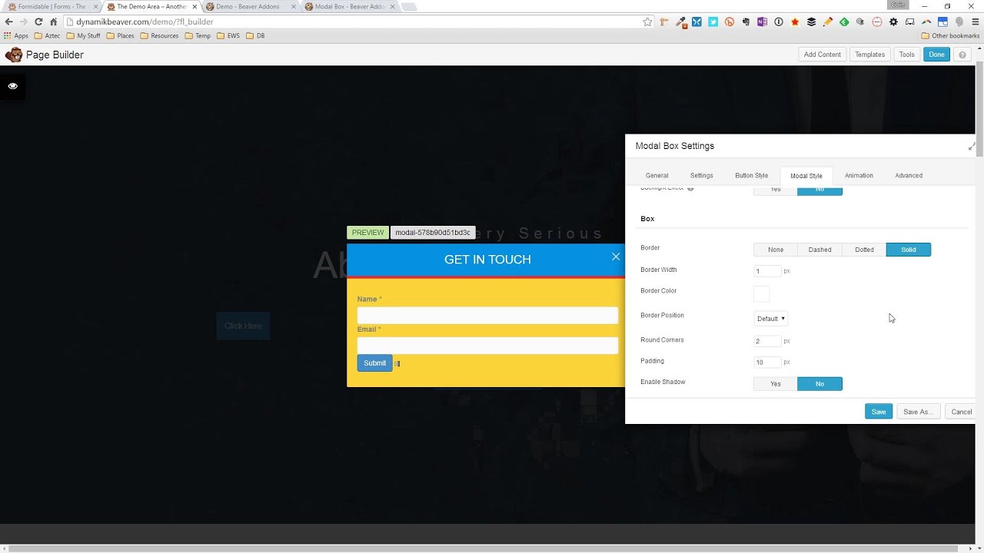Screen dimensions: 984x553
Task: Click the Save button in settings panel
Action: point(879,412)
